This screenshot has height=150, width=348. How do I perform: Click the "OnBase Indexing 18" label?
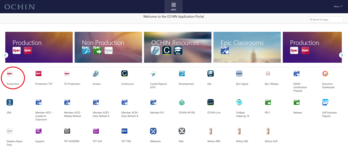click(x=243, y=114)
